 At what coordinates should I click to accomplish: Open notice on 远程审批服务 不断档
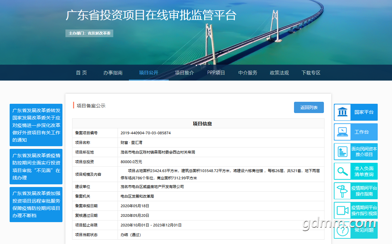pos(36,204)
